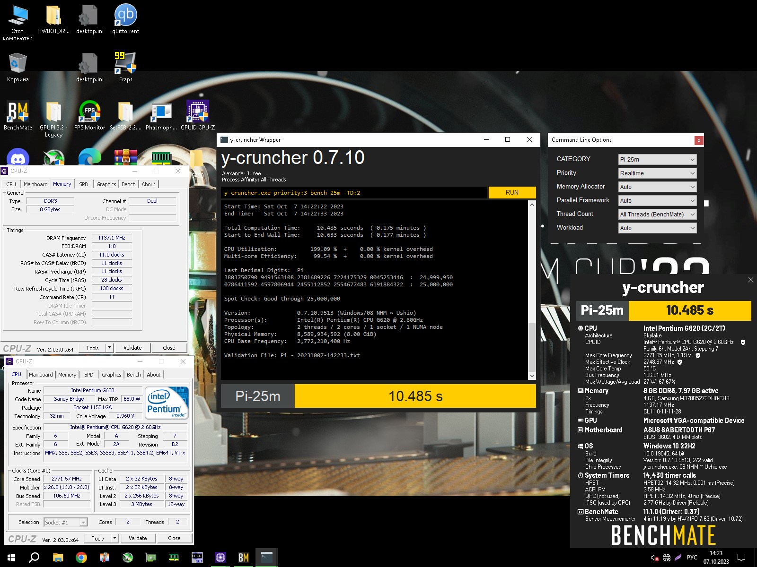Switch to CPU tab in upper CPU-Z window
This screenshot has height=567, width=757.
11,184
